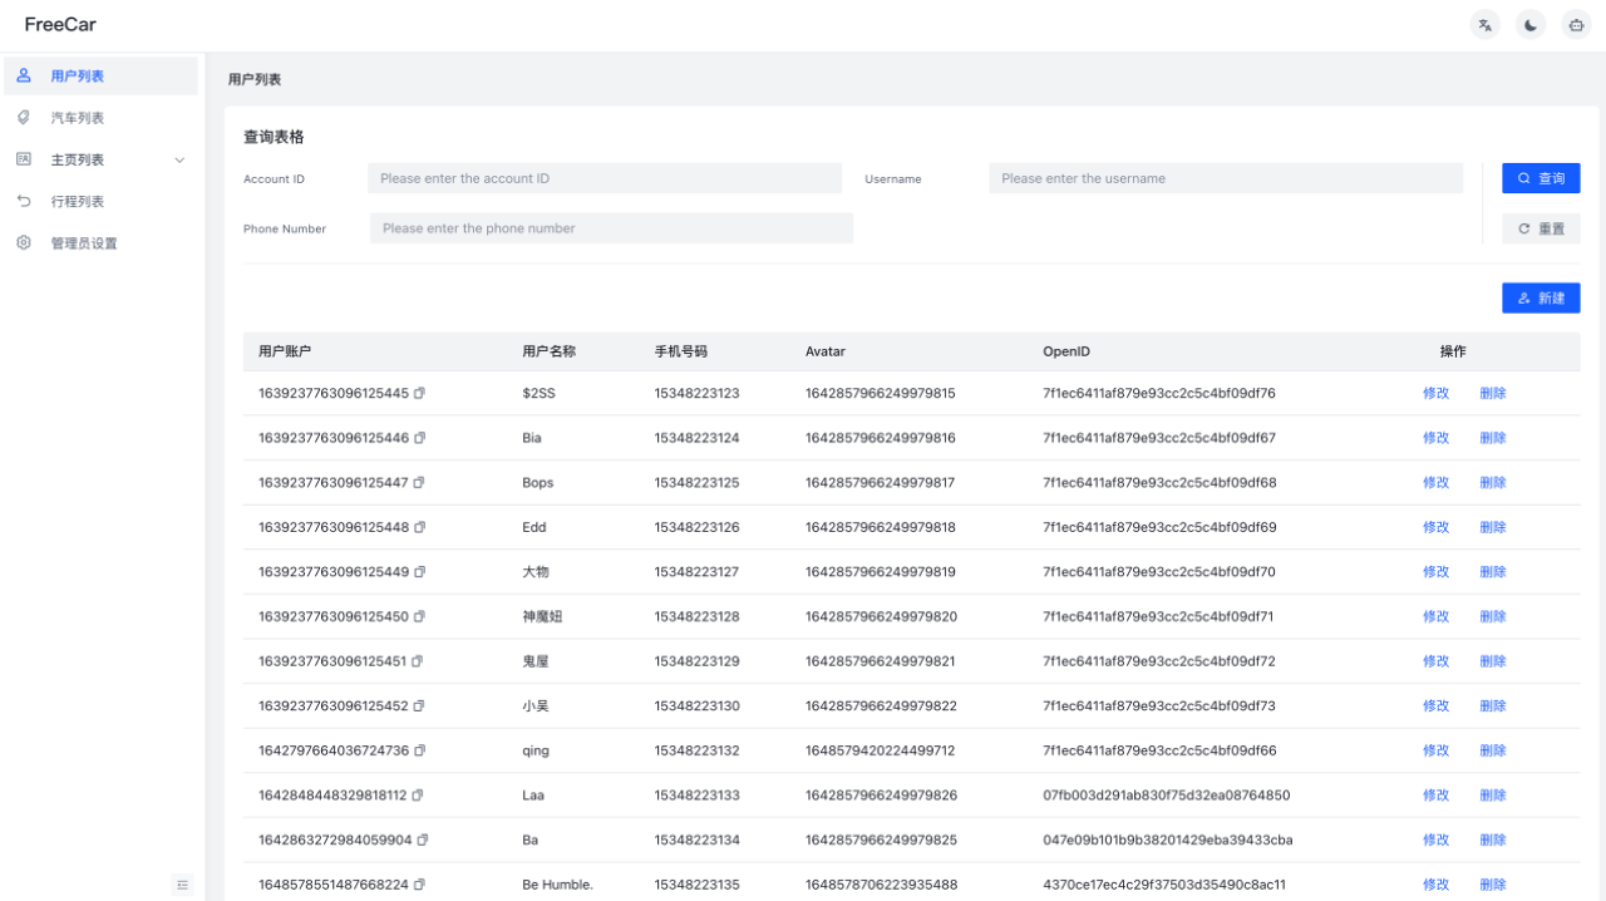Copy account ID ending in 125448
Viewport: 1606px width, 901px height.
420,527
